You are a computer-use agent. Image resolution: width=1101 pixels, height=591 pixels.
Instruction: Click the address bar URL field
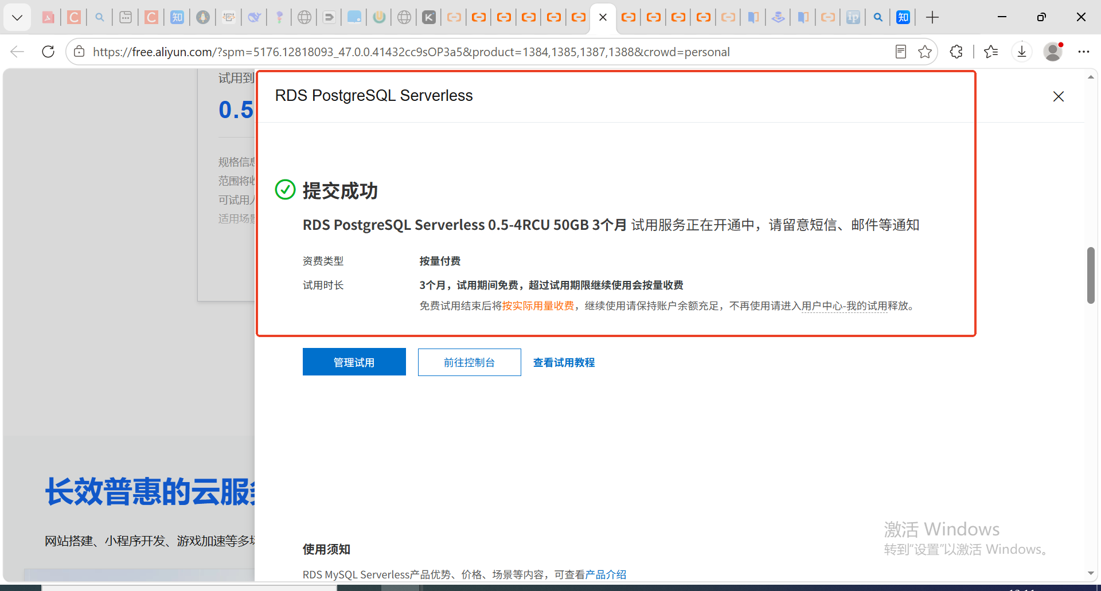coord(411,52)
